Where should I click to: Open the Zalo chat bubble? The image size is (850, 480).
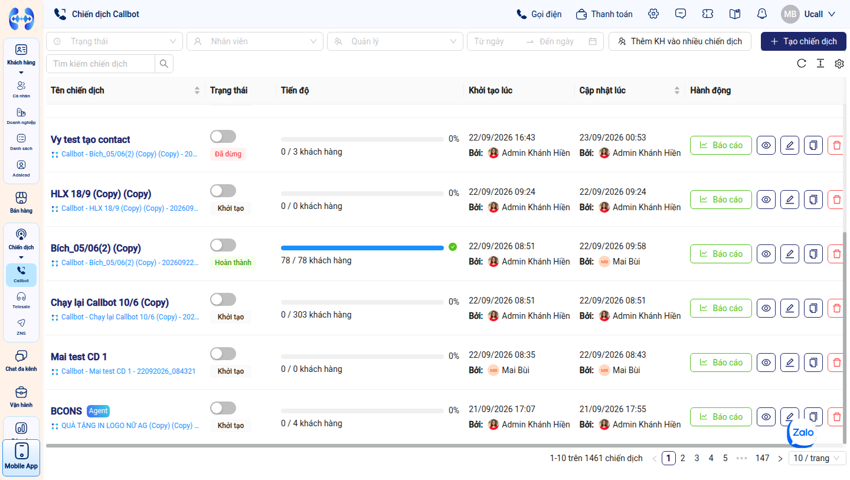pyautogui.click(x=802, y=432)
